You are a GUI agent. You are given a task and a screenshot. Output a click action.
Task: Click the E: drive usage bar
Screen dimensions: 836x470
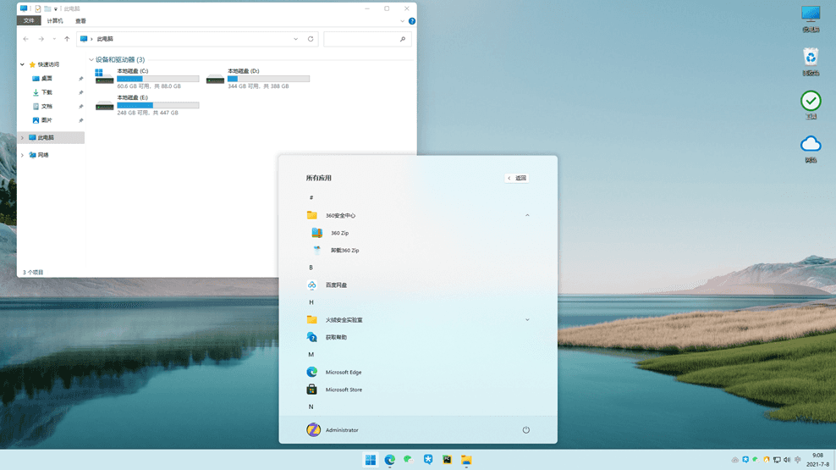[158, 105]
